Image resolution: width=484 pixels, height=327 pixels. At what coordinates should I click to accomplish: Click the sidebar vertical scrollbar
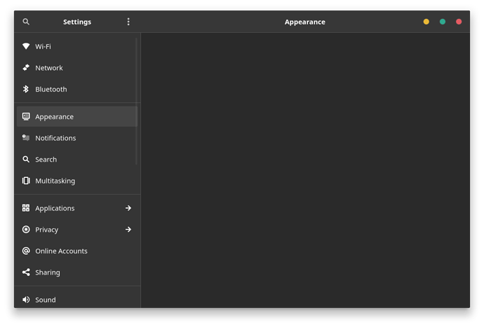click(x=137, y=101)
